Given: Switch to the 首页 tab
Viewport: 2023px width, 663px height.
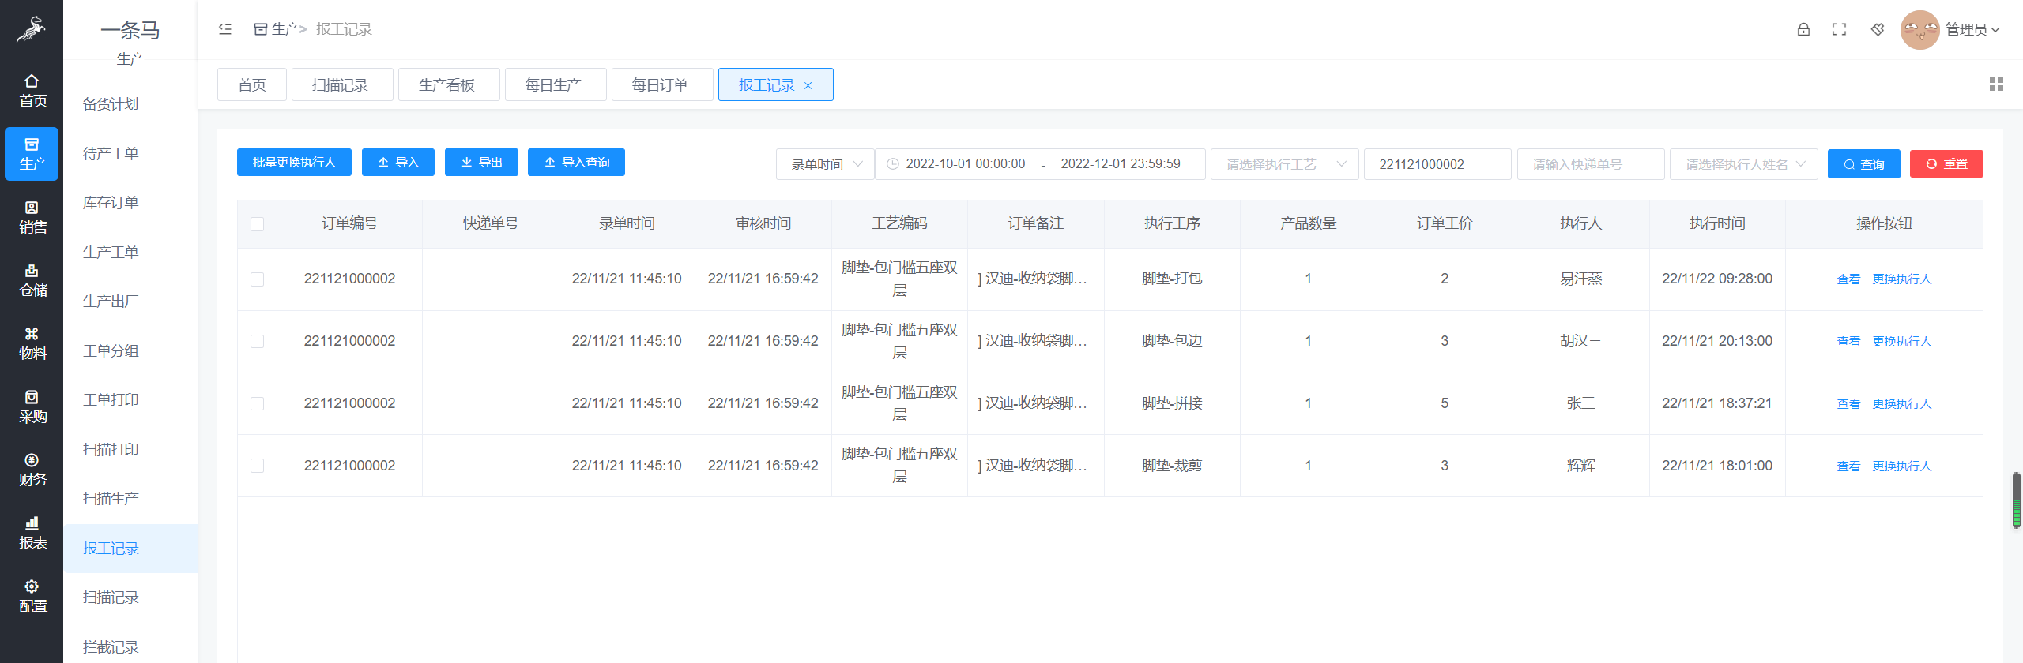Looking at the screenshot, I should (x=252, y=84).
